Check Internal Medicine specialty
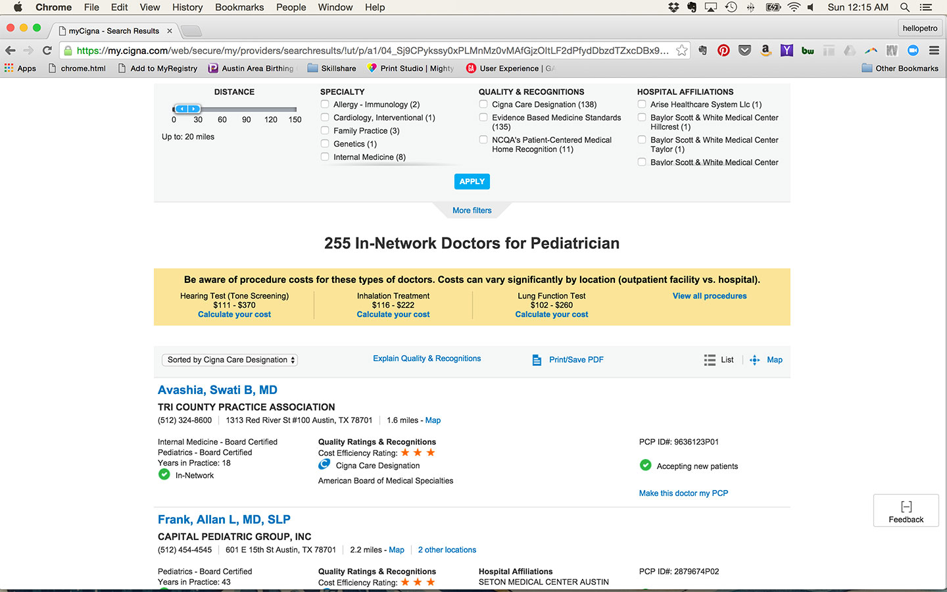This screenshot has width=947, height=592. coord(325,157)
